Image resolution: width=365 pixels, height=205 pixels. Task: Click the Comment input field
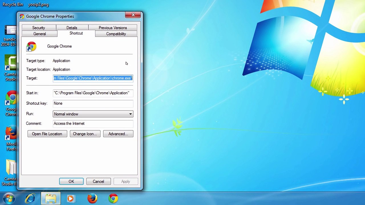tap(93, 124)
